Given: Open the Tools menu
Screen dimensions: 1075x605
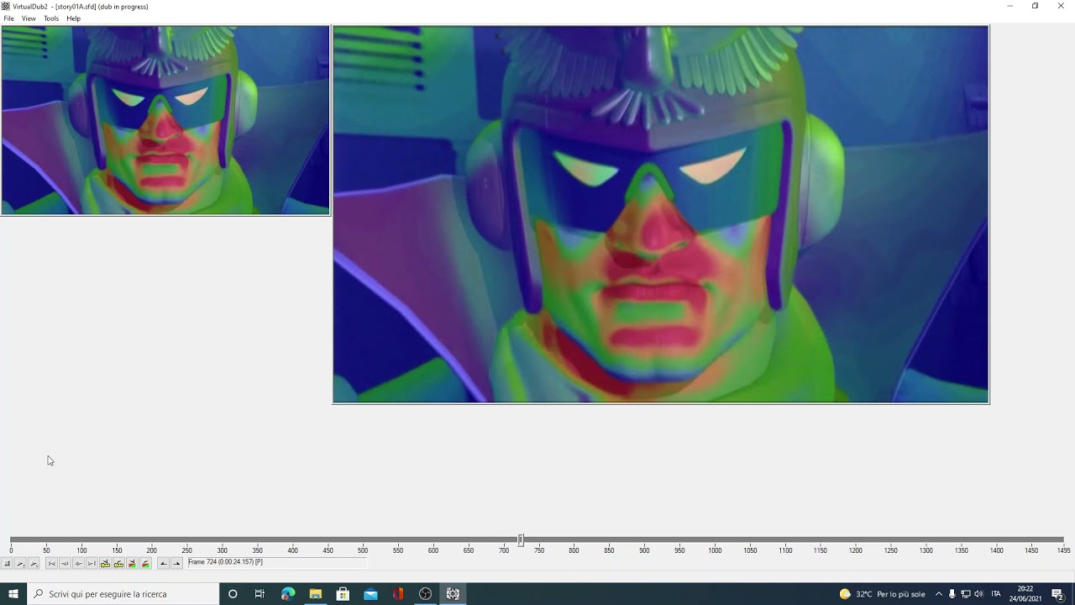Looking at the screenshot, I should (51, 18).
